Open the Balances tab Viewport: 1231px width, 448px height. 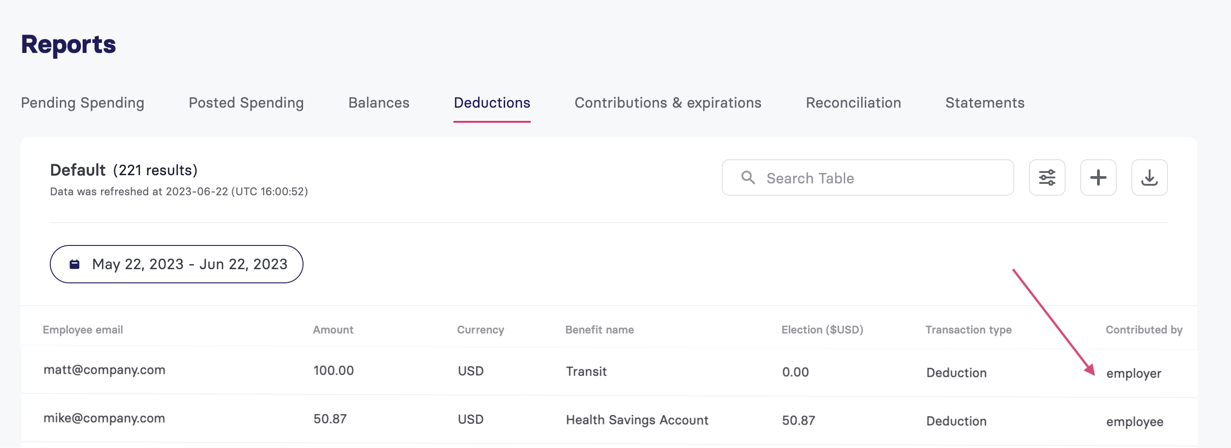[x=378, y=103]
